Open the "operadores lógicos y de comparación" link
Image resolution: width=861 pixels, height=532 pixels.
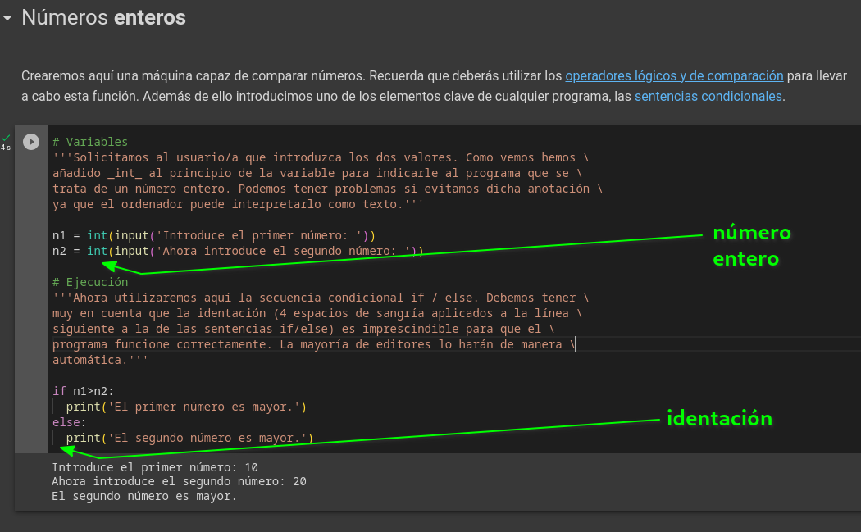674,75
